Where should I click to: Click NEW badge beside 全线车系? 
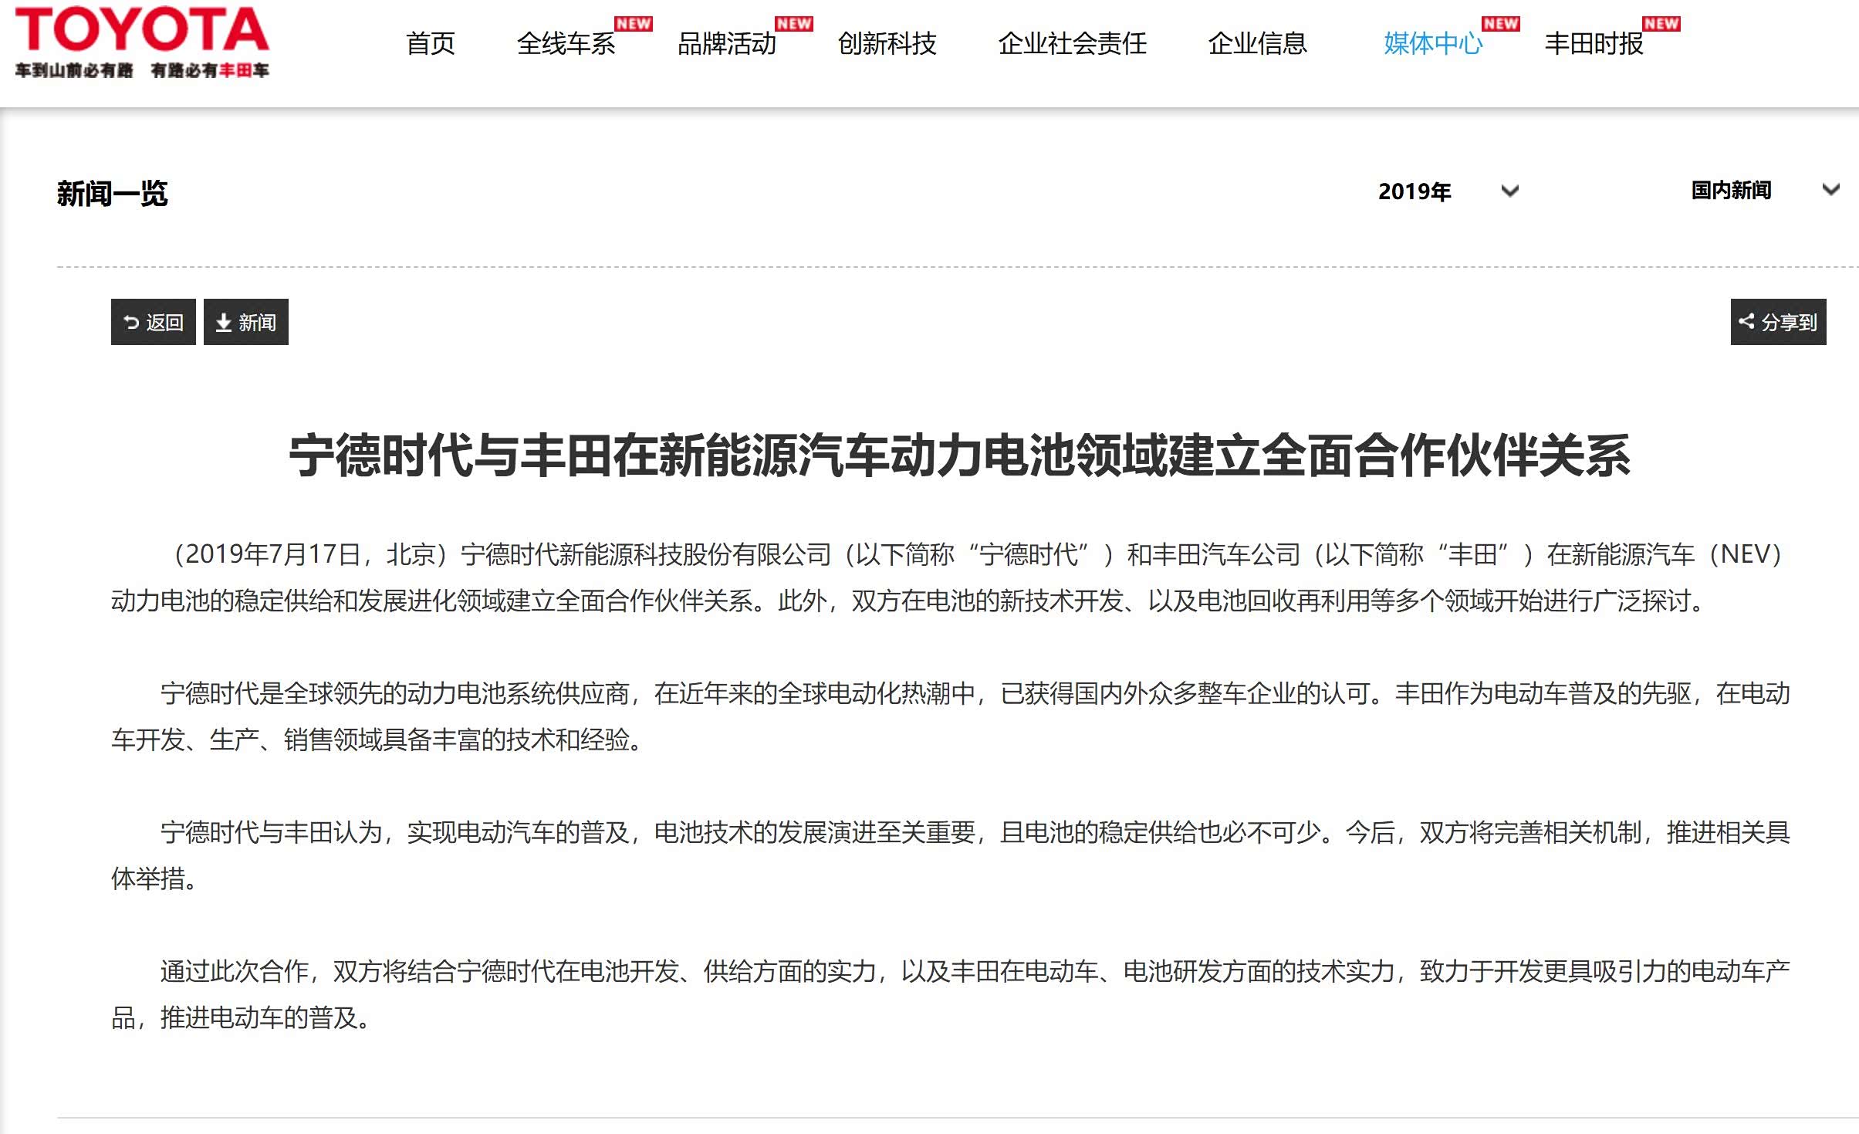(x=634, y=24)
